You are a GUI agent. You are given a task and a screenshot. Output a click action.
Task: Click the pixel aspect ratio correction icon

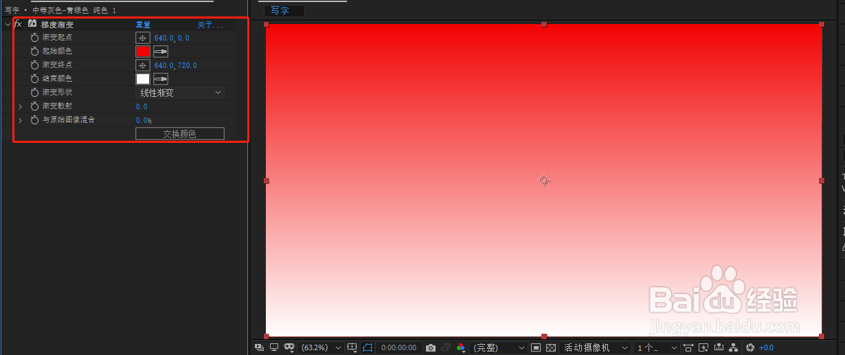(x=688, y=348)
